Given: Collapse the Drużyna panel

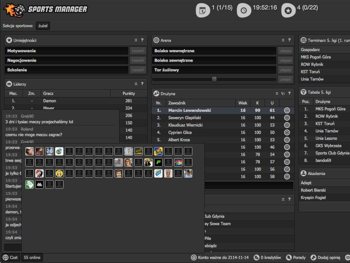Looking at the screenshot, I should pos(277,94).
